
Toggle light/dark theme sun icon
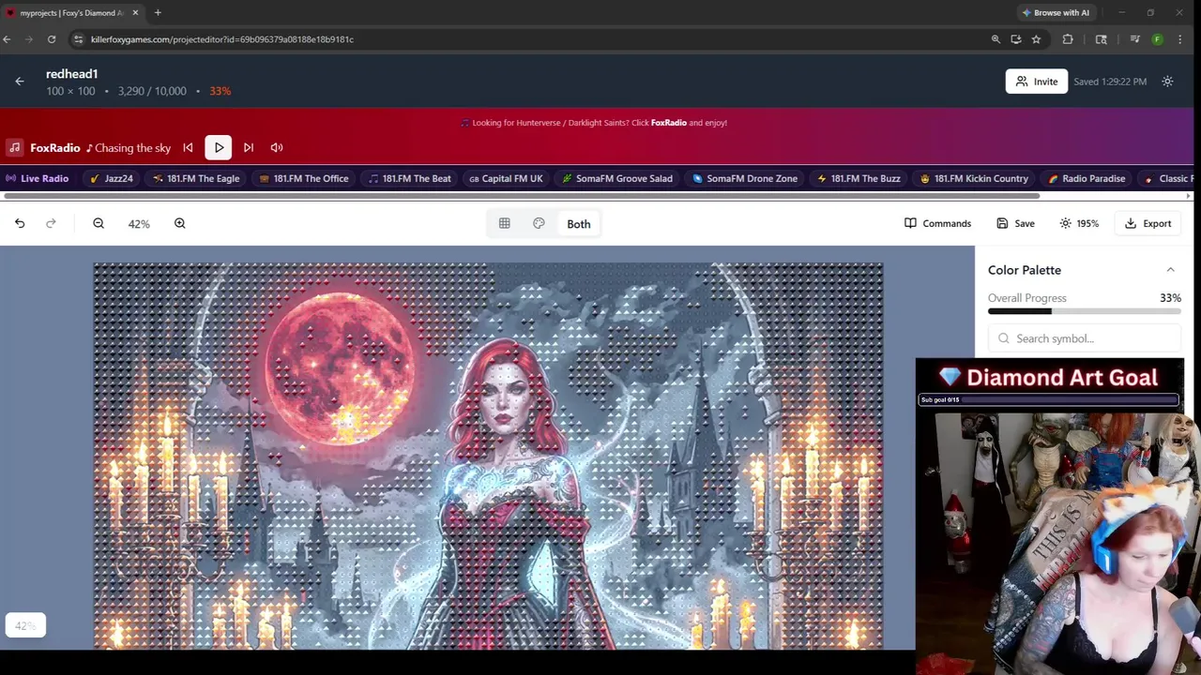1167,82
